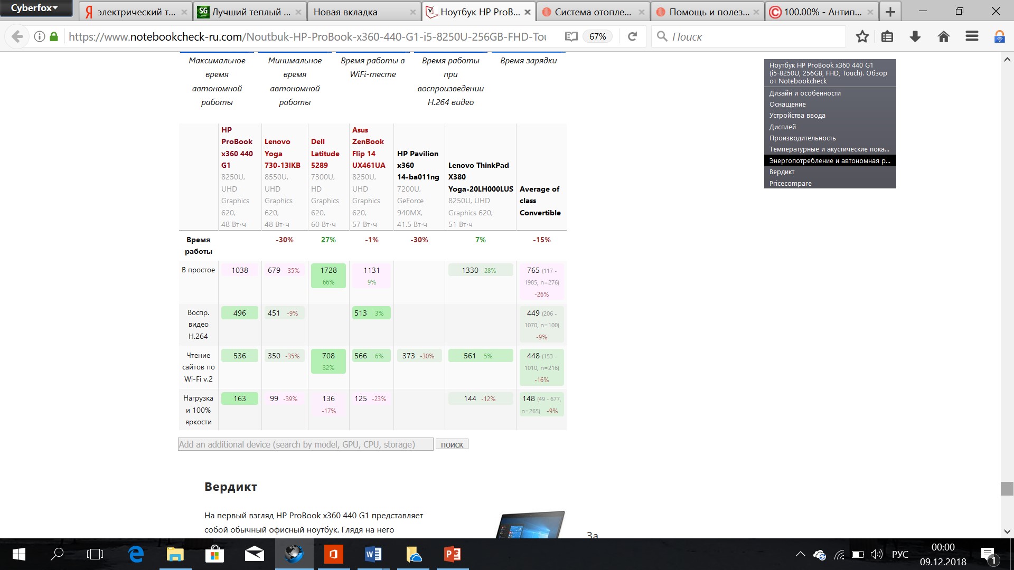Image resolution: width=1014 pixels, height=570 pixels.
Task: Select the 163 load runtime cell
Action: point(240,398)
